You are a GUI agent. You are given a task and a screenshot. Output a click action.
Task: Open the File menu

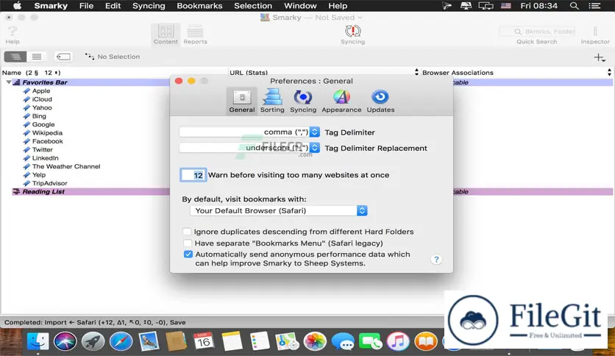coord(86,6)
